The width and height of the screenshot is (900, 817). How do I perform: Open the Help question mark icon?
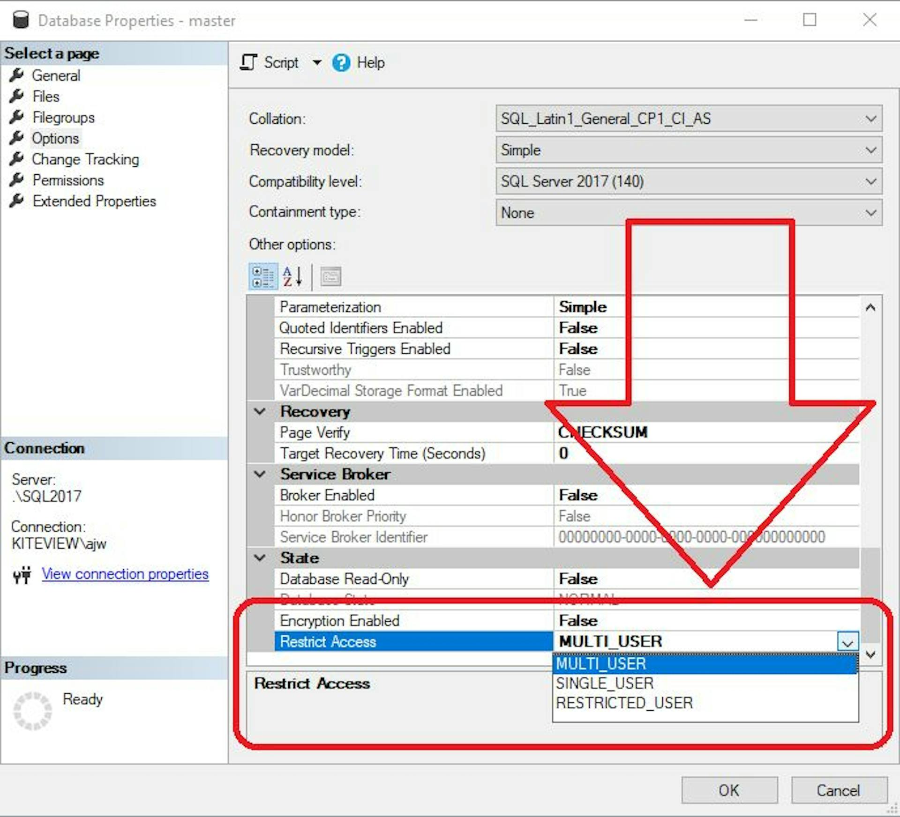(341, 62)
